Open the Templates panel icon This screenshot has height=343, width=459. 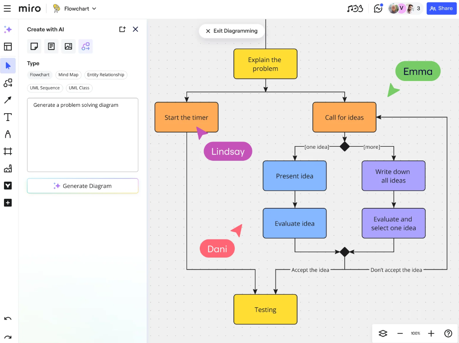pos(8,47)
